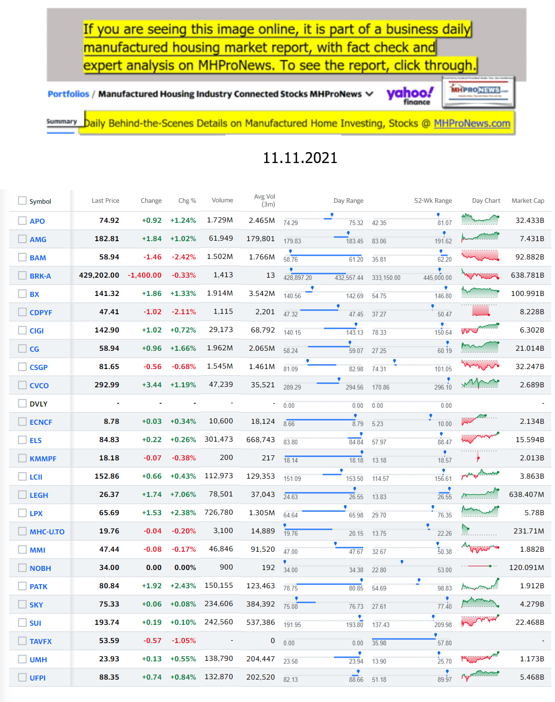This screenshot has width=555, height=702.
Task: Open the CVCO ticker link
Action: (39, 385)
